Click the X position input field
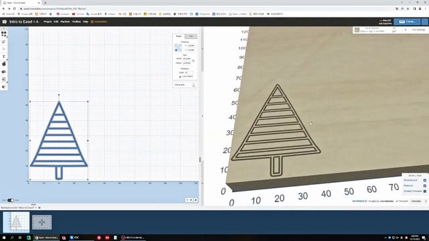 click(x=190, y=46)
